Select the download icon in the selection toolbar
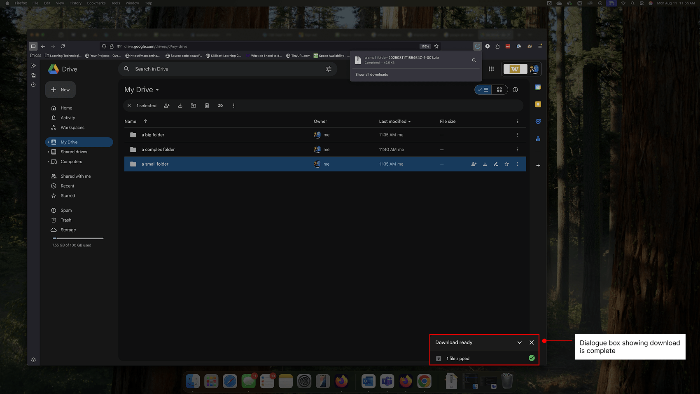700x394 pixels. 180,106
